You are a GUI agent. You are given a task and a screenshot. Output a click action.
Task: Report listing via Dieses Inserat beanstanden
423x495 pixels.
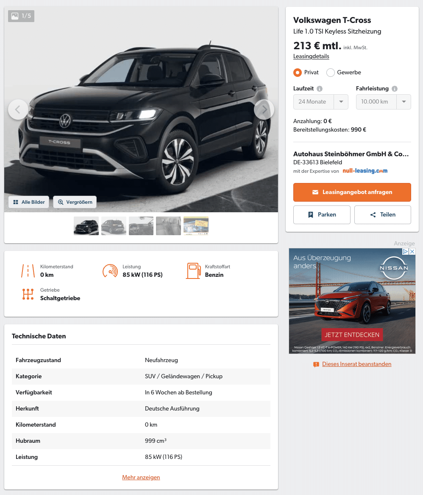[x=356, y=364]
